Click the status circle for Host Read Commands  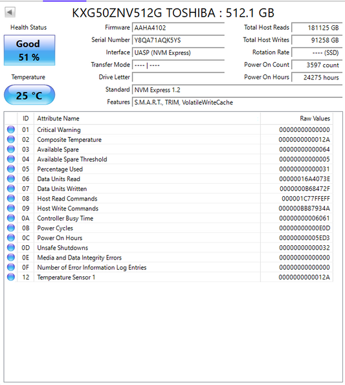(x=11, y=198)
